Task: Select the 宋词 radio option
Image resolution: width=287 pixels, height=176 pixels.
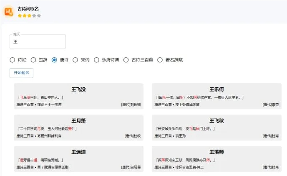Action: click(76, 60)
